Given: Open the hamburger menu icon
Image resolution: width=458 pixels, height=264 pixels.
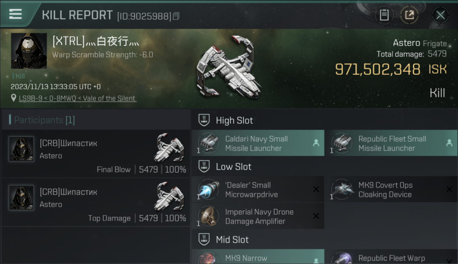Looking at the screenshot, I should pos(15,14).
